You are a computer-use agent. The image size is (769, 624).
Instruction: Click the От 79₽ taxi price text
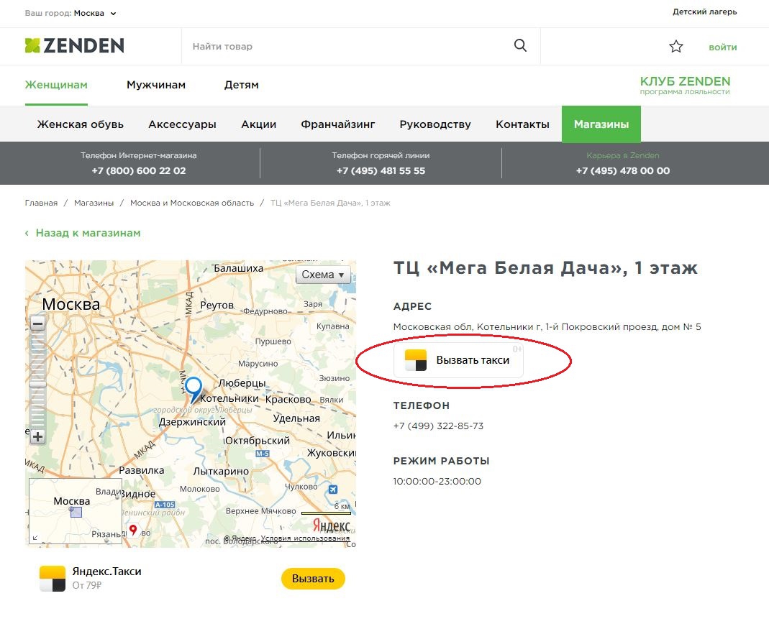87,585
